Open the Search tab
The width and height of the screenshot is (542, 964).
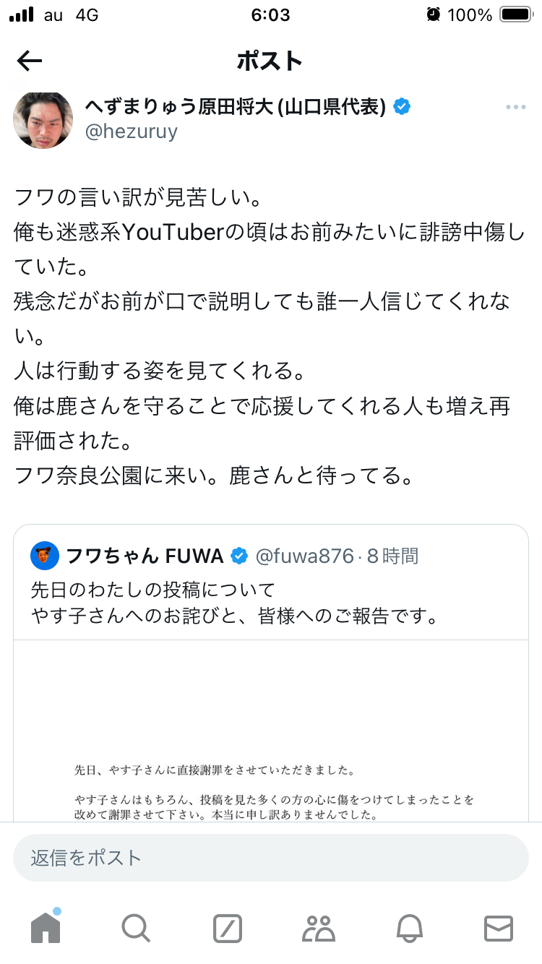point(135,928)
